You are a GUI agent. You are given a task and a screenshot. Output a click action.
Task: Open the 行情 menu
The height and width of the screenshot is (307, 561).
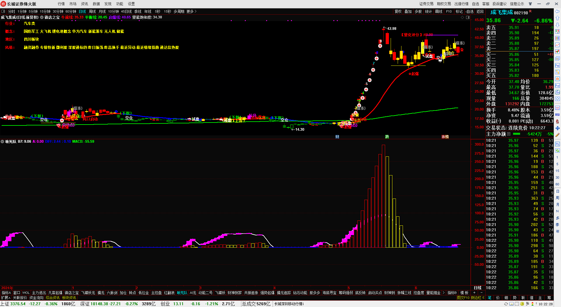pyautogui.click(x=61, y=4)
